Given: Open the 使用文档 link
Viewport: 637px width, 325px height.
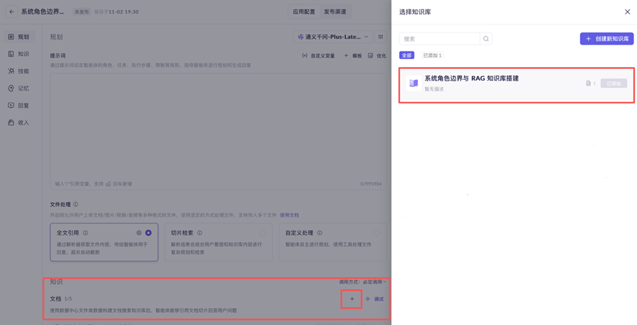Looking at the screenshot, I should pos(289,215).
